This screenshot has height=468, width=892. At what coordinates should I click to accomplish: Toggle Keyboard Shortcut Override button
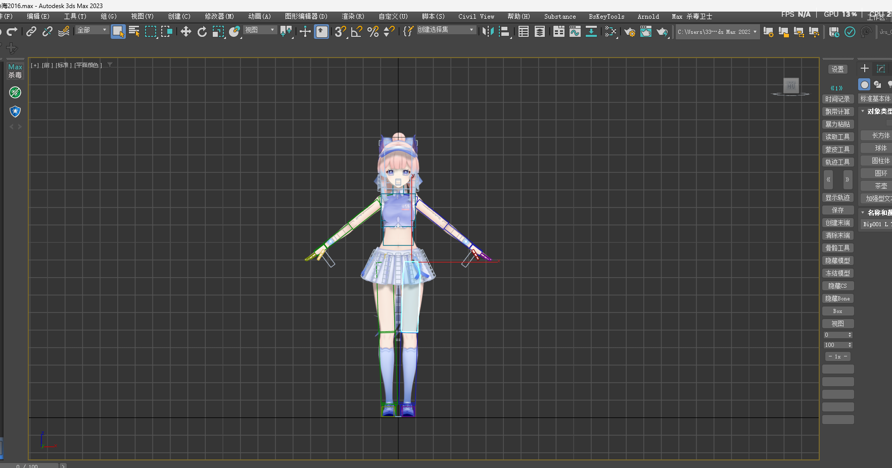[x=321, y=32]
